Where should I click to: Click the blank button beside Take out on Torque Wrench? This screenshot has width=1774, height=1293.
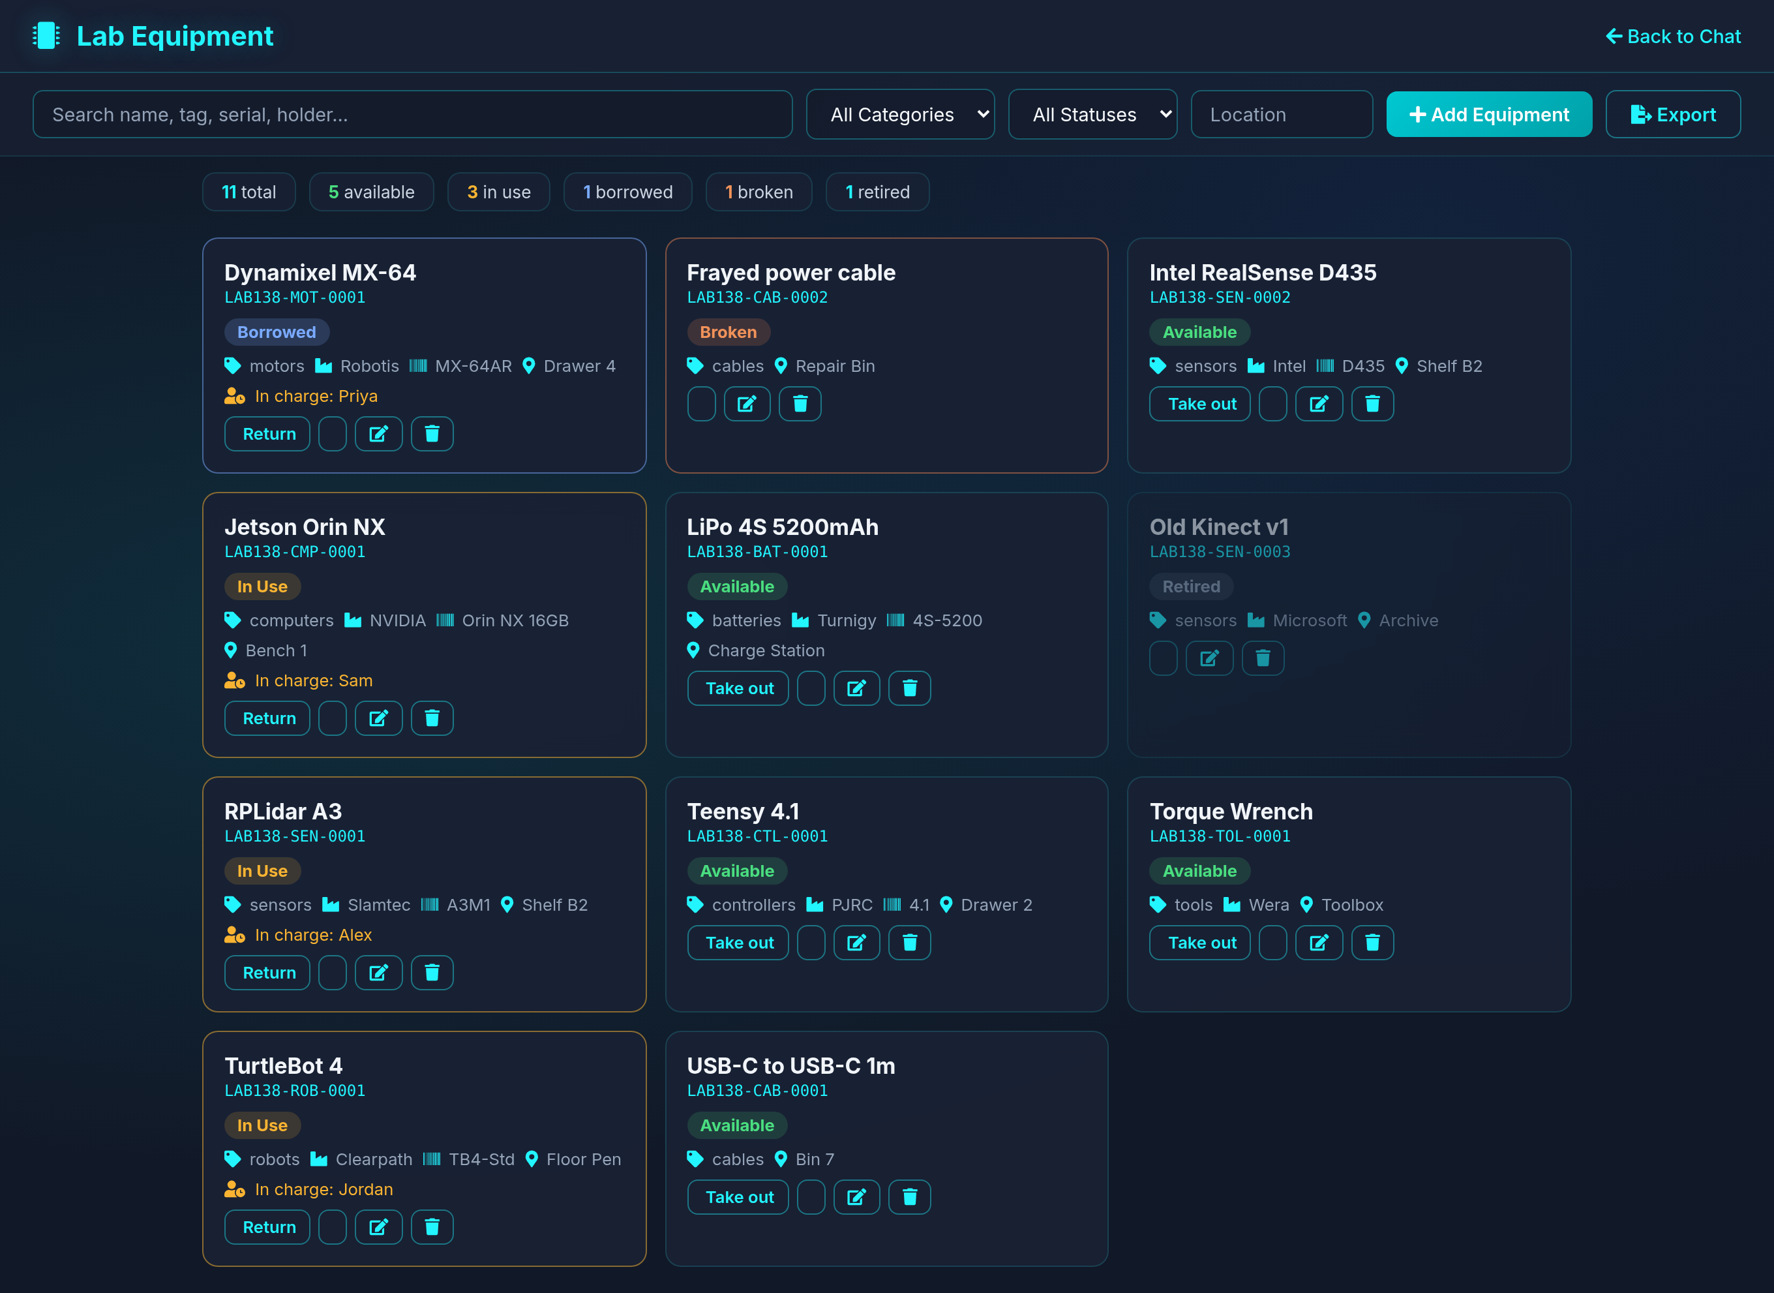tap(1273, 943)
